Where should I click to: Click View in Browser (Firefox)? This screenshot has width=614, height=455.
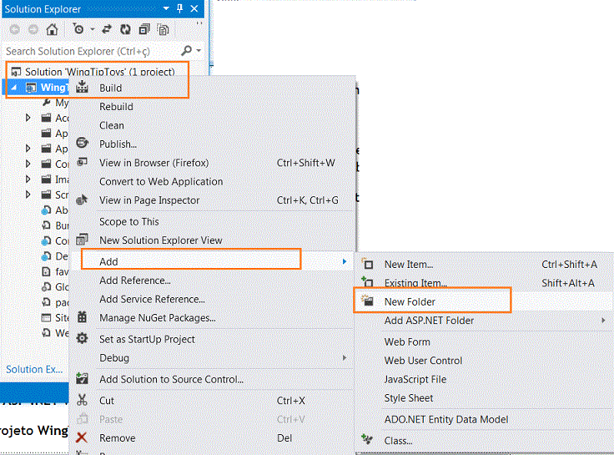153,163
